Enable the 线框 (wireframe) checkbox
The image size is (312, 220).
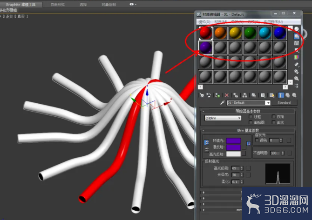(251, 117)
